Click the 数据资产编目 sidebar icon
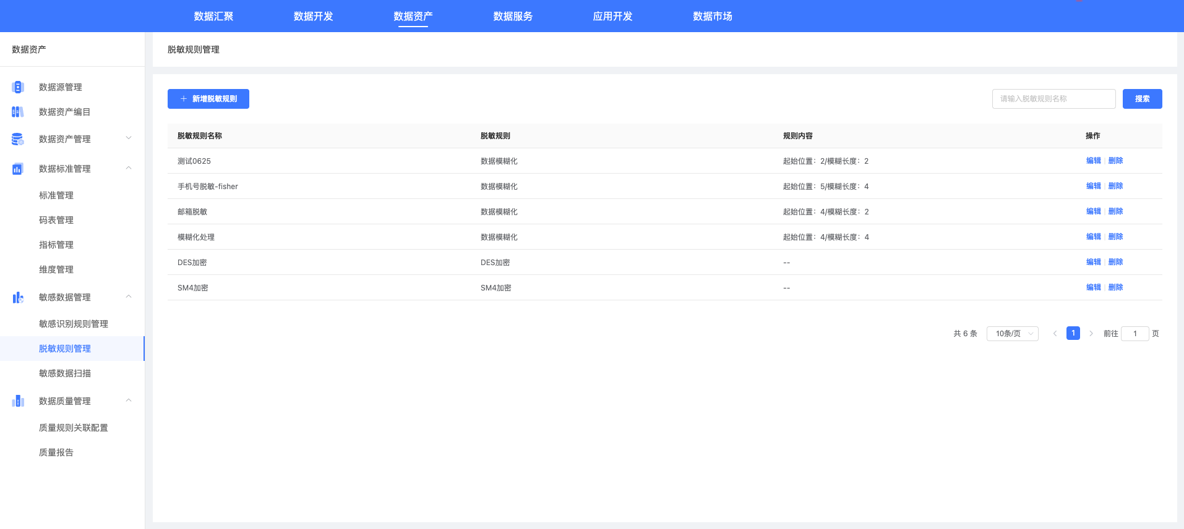Viewport: 1184px width, 529px height. coord(18,112)
